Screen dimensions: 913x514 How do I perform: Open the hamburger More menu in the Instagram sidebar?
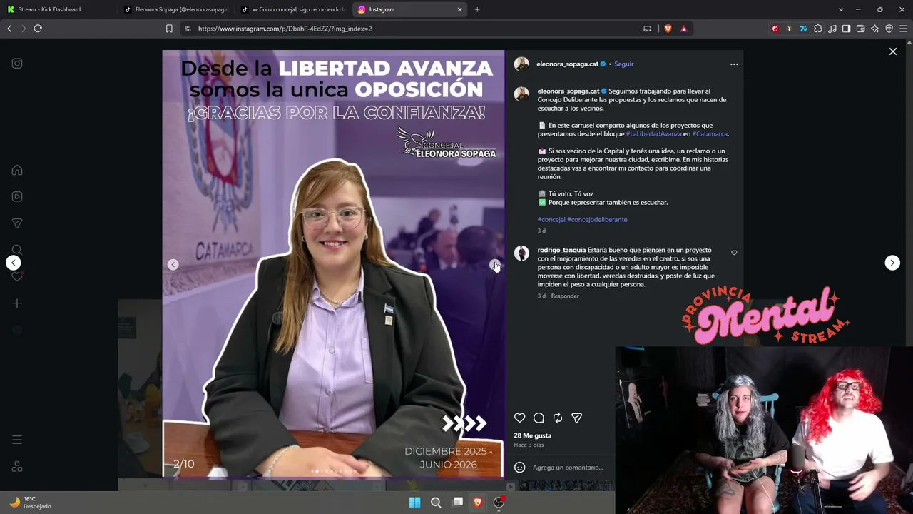(x=17, y=440)
